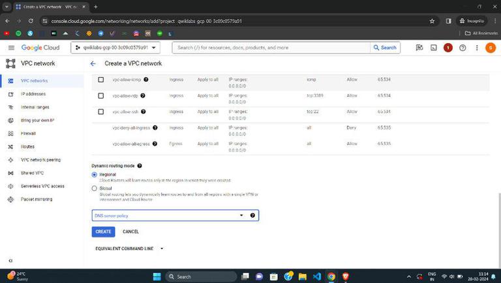Viewport: 501px width, 283px height.
Task: Focus the Google Cloud resource search field
Action: pyautogui.click(x=271, y=48)
